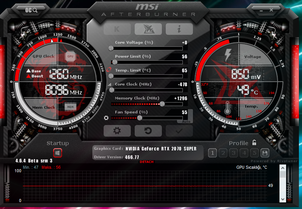The height and width of the screenshot is (209, 302).
Task: Click the Kombustor K button
Action: (x=117, y=29)
